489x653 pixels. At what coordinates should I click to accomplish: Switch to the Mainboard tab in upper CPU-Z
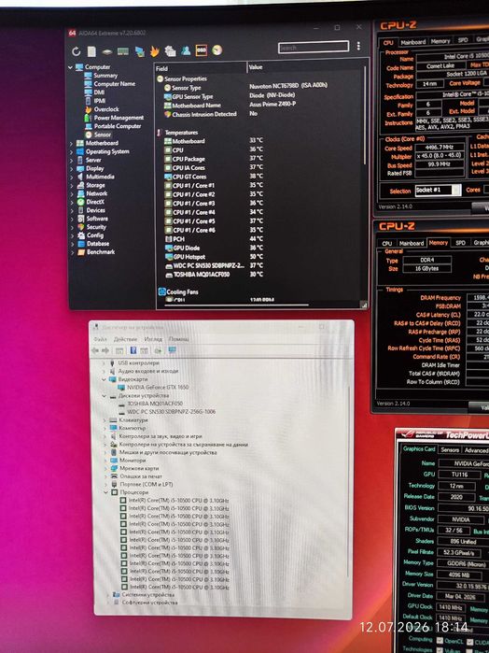(413, 42)
